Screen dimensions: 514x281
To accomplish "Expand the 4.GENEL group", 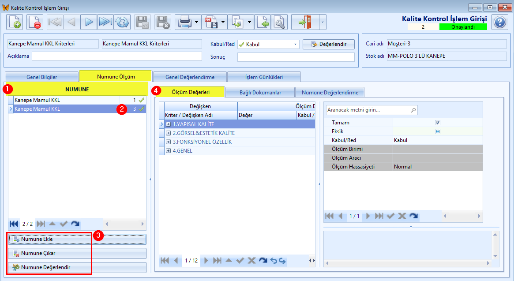I will (x=168, y=151).
